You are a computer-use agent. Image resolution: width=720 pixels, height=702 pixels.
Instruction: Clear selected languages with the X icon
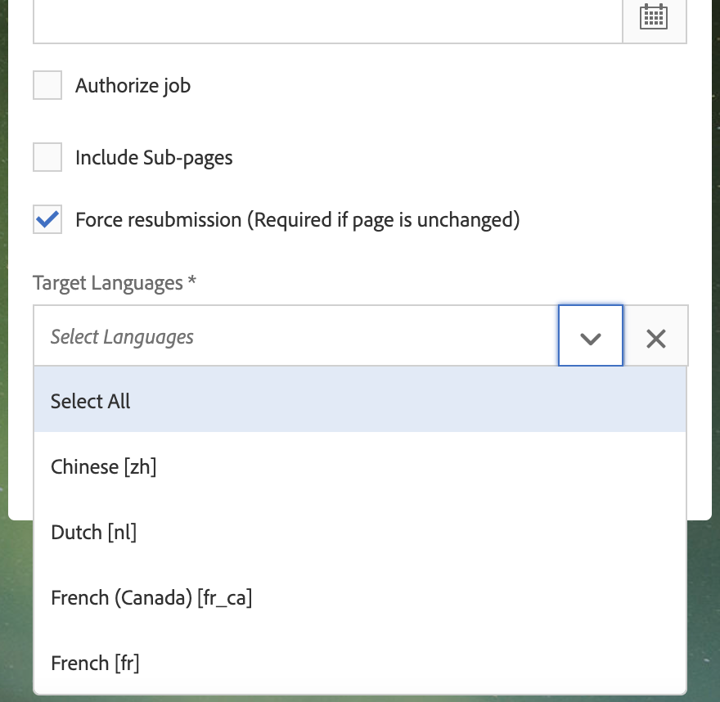pyautogui.click(x=655, y=338)
